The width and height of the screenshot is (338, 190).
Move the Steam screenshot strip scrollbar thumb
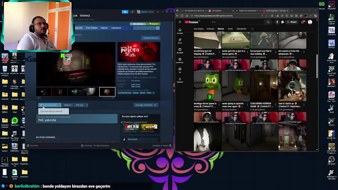pyautogui.click(x=107, y=98)
